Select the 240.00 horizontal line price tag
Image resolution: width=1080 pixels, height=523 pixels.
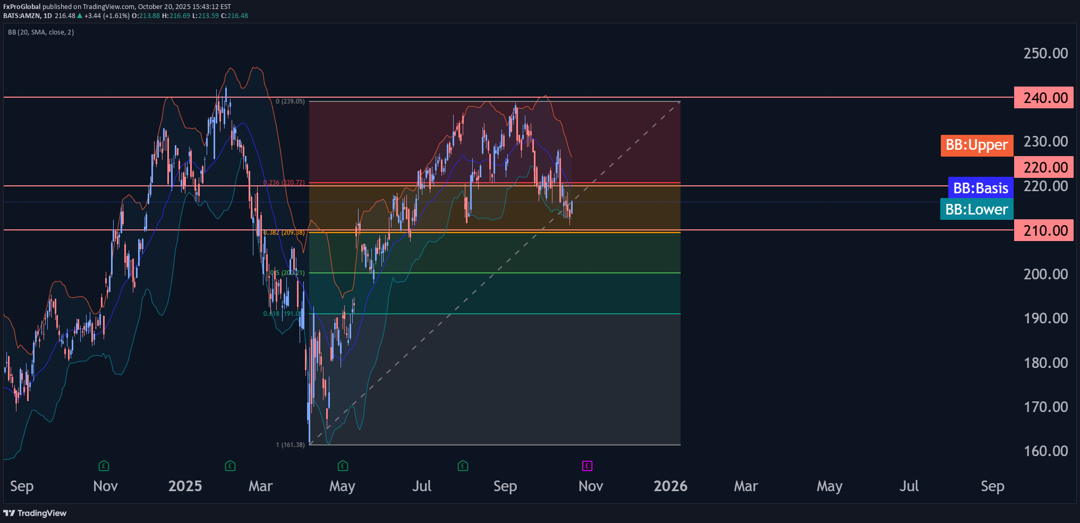1043,98
